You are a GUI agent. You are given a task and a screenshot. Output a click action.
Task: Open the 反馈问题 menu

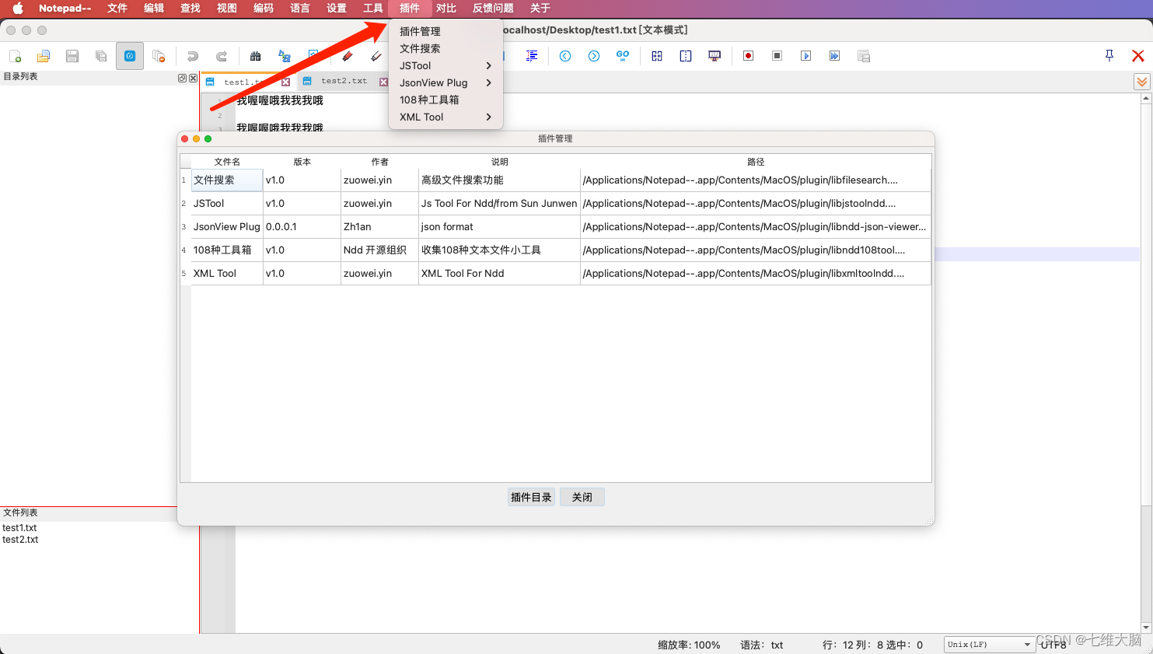[493, 8]
